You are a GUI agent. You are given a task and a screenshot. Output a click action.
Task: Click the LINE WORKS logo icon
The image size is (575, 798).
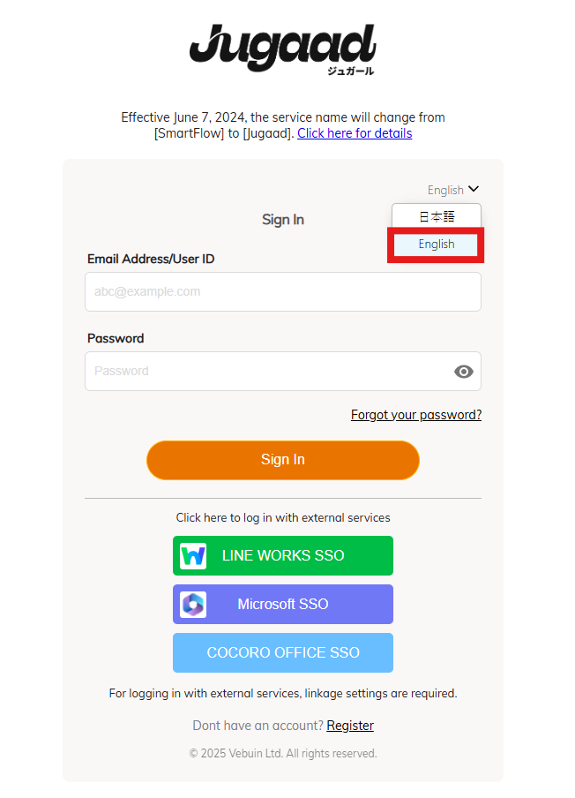tap(193, 556)
